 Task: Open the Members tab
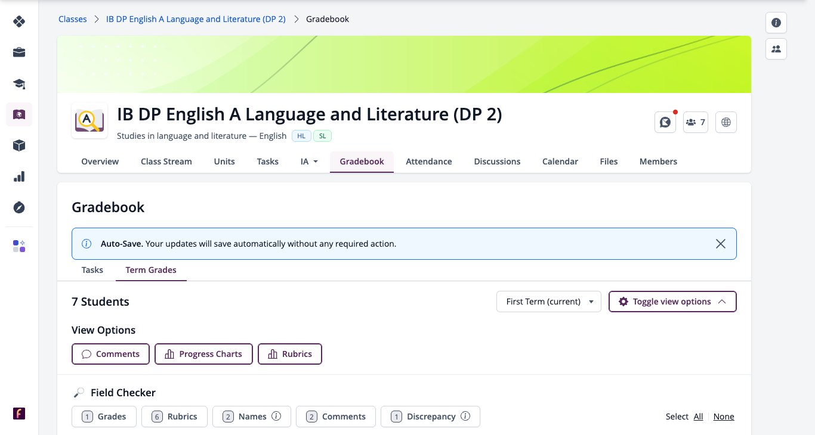pyautogui.click(x=658, y=161)
